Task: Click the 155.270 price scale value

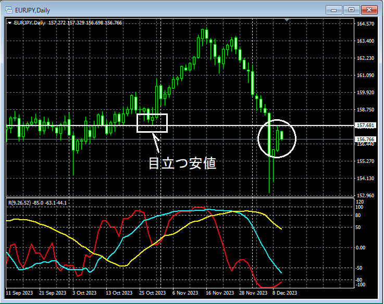Action: [x=365, y=161]
